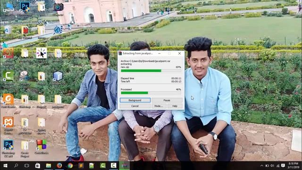The image size is (302, 170).
Task: Click the Help button in WinRAR dialog
Action: pos(175,106)
